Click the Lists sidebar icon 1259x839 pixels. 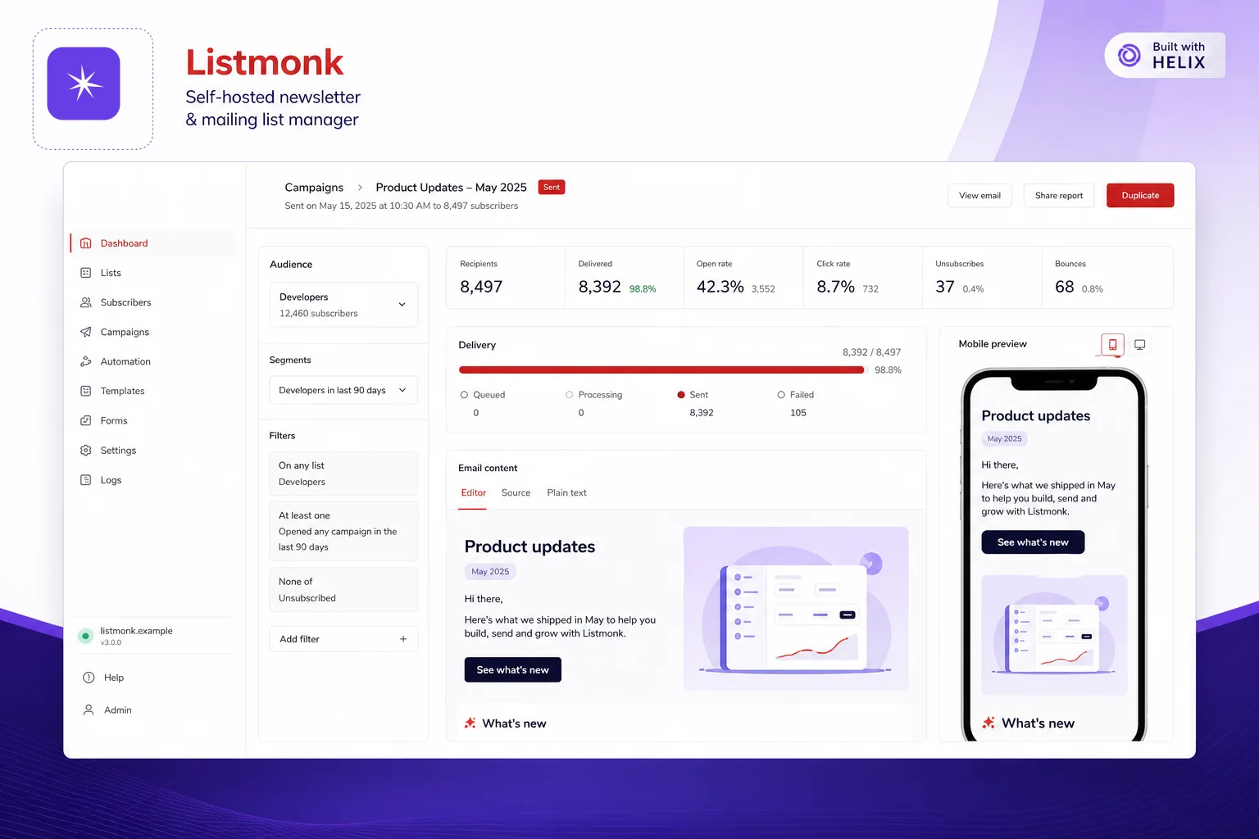pyautogui.click(x=86, y=273)
